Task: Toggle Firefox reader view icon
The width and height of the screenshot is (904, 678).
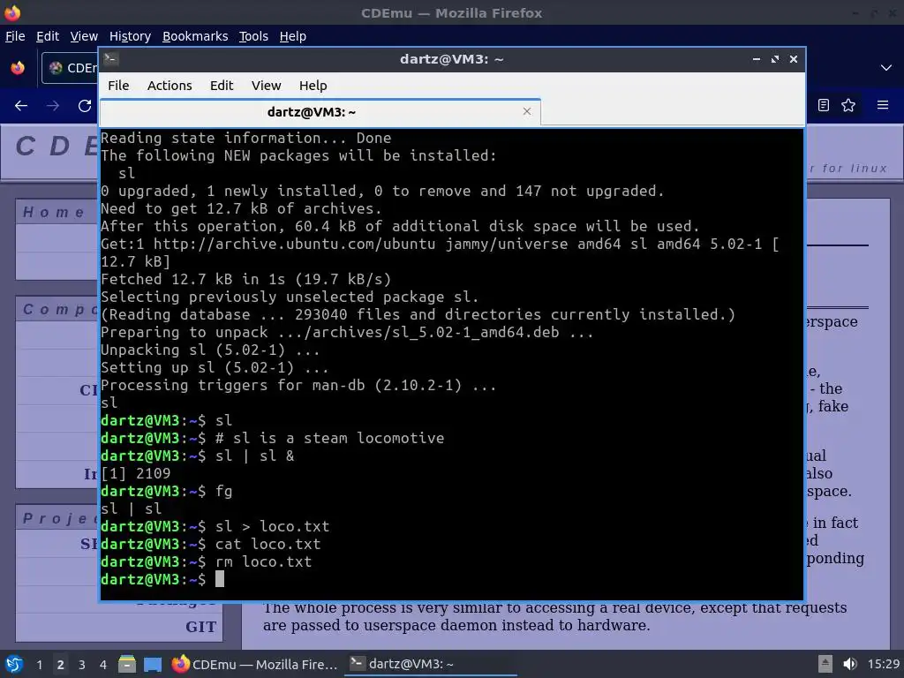Action: [x=824, y=105]
